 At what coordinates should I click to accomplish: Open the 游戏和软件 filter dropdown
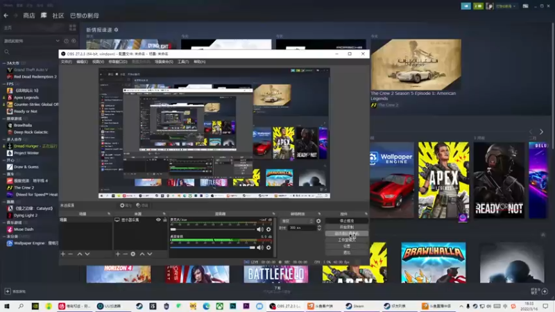click(x=31, y=41)
